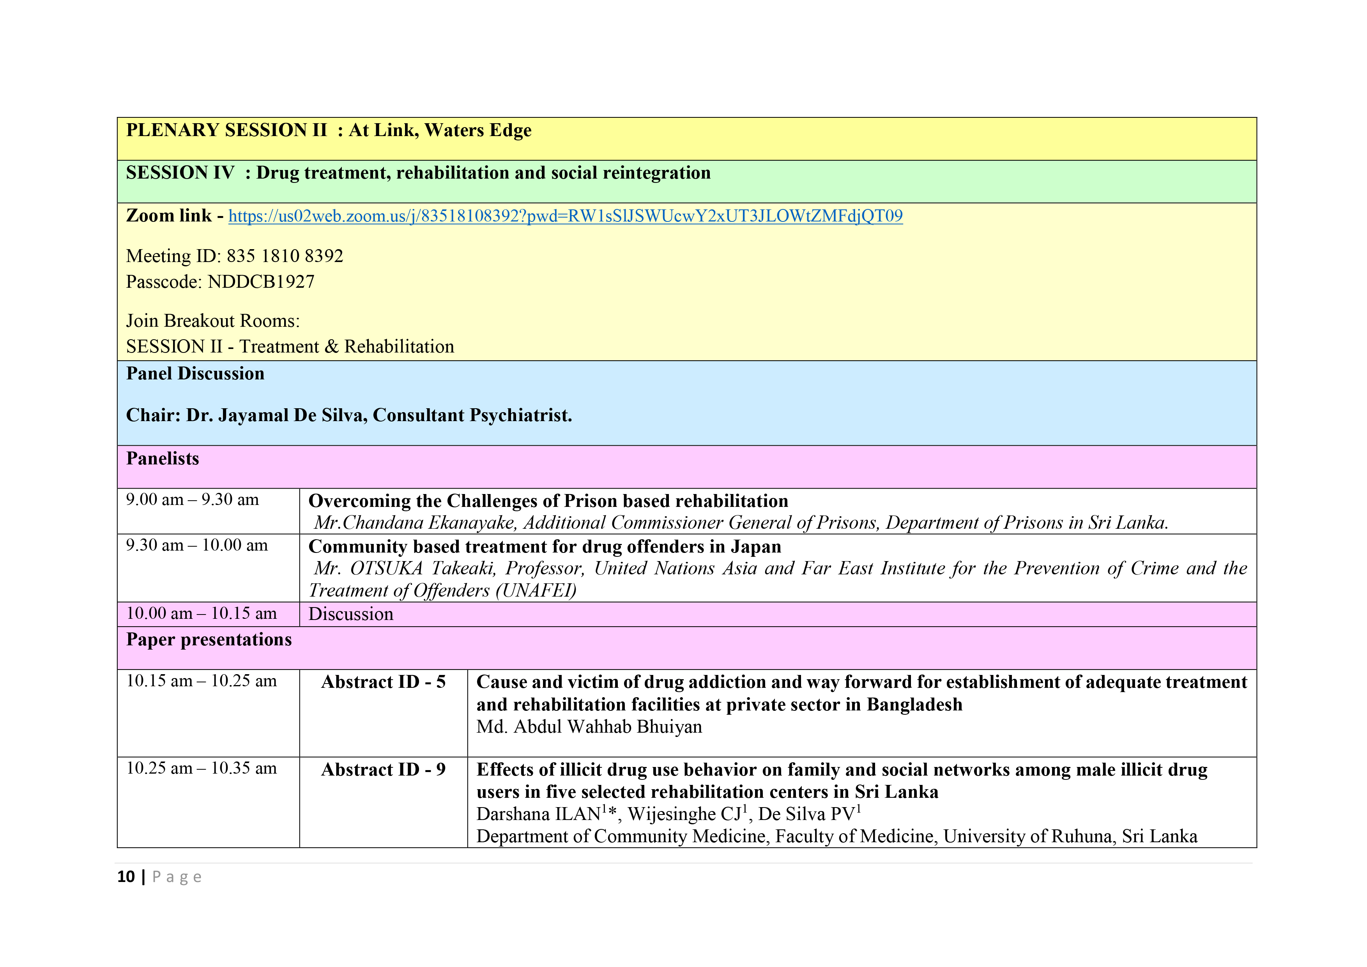The height and width of the screenshot is (967, 1367).
Task: Click the Discussion row text
Action: tap(351, 615)
